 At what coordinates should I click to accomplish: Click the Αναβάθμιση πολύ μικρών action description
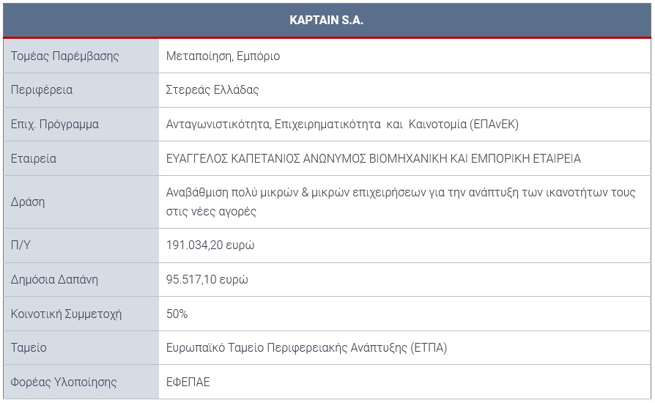pos(401,202)
